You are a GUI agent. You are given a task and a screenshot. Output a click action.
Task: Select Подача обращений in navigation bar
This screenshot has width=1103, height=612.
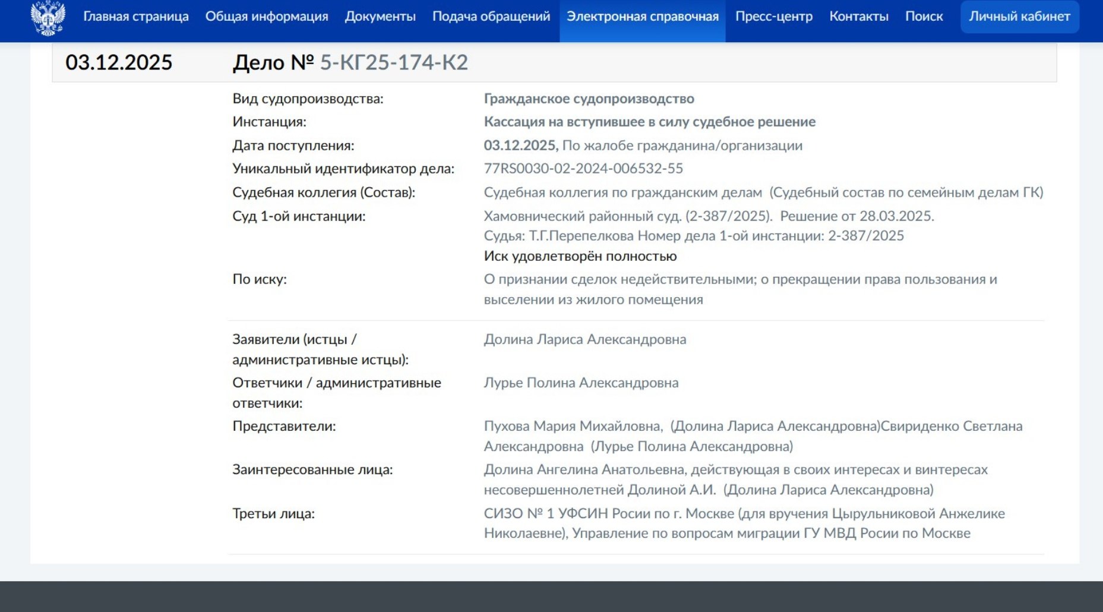tap(491, 17)
